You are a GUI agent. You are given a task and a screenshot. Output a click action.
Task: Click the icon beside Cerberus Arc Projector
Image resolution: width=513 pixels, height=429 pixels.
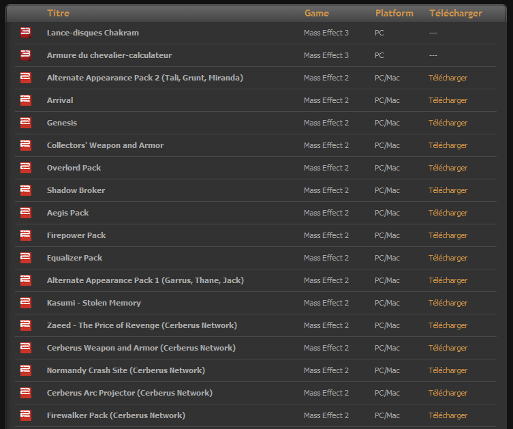[26, 393]
